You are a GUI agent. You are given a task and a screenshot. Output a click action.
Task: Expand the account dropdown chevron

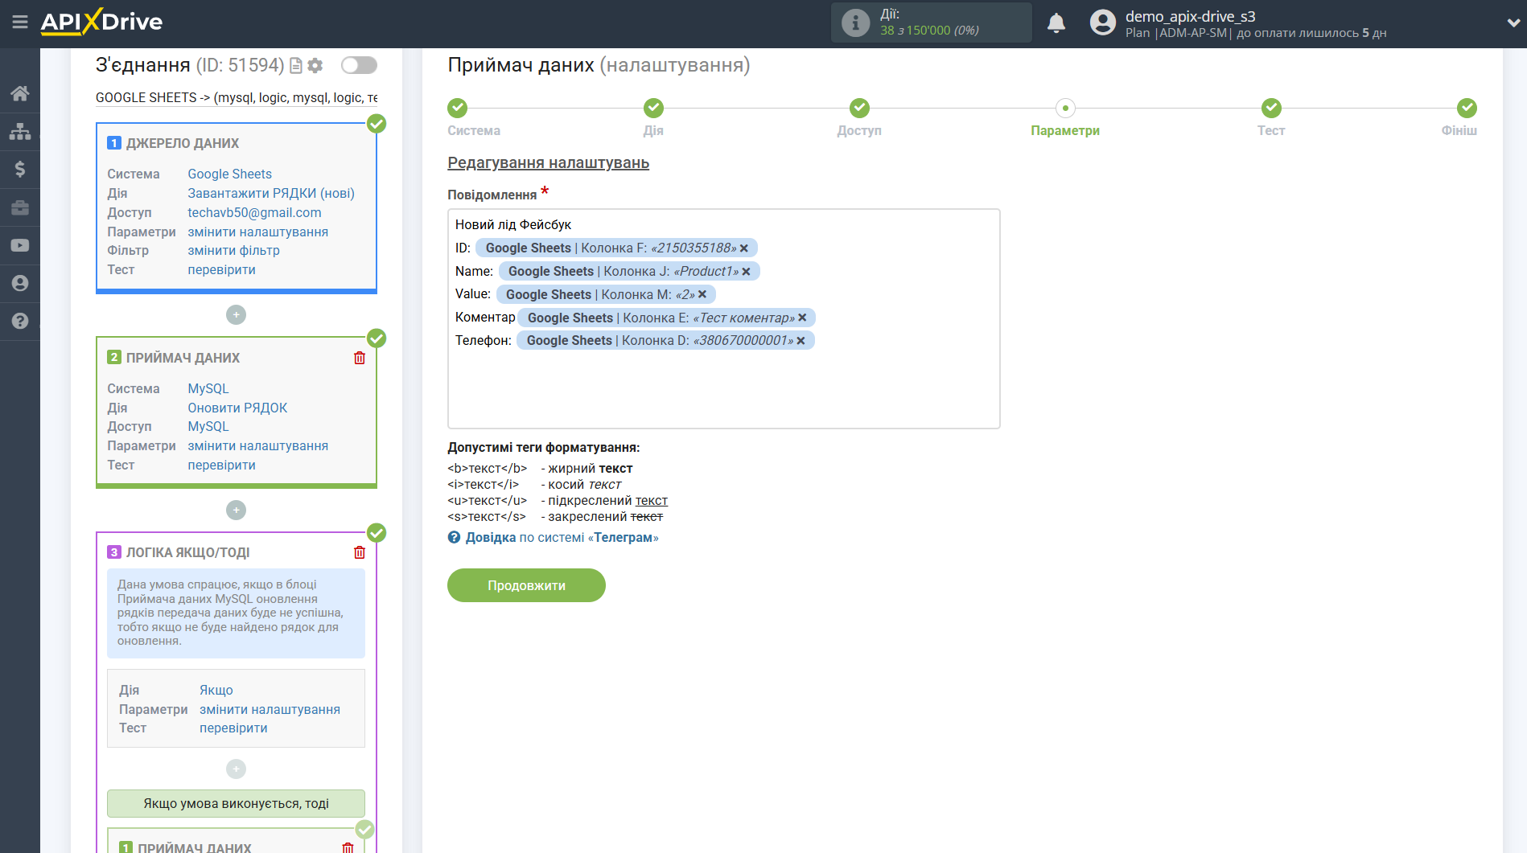(1513, 23)
